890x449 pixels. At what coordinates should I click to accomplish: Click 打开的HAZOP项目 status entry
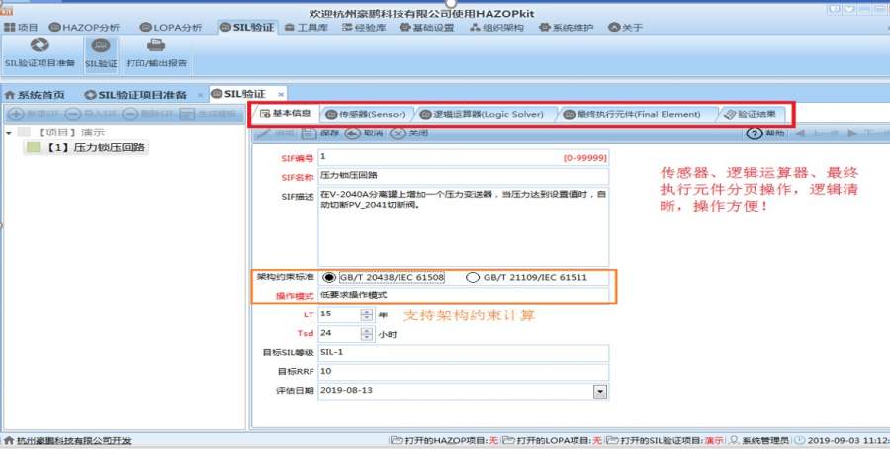[x=444, y=441]
